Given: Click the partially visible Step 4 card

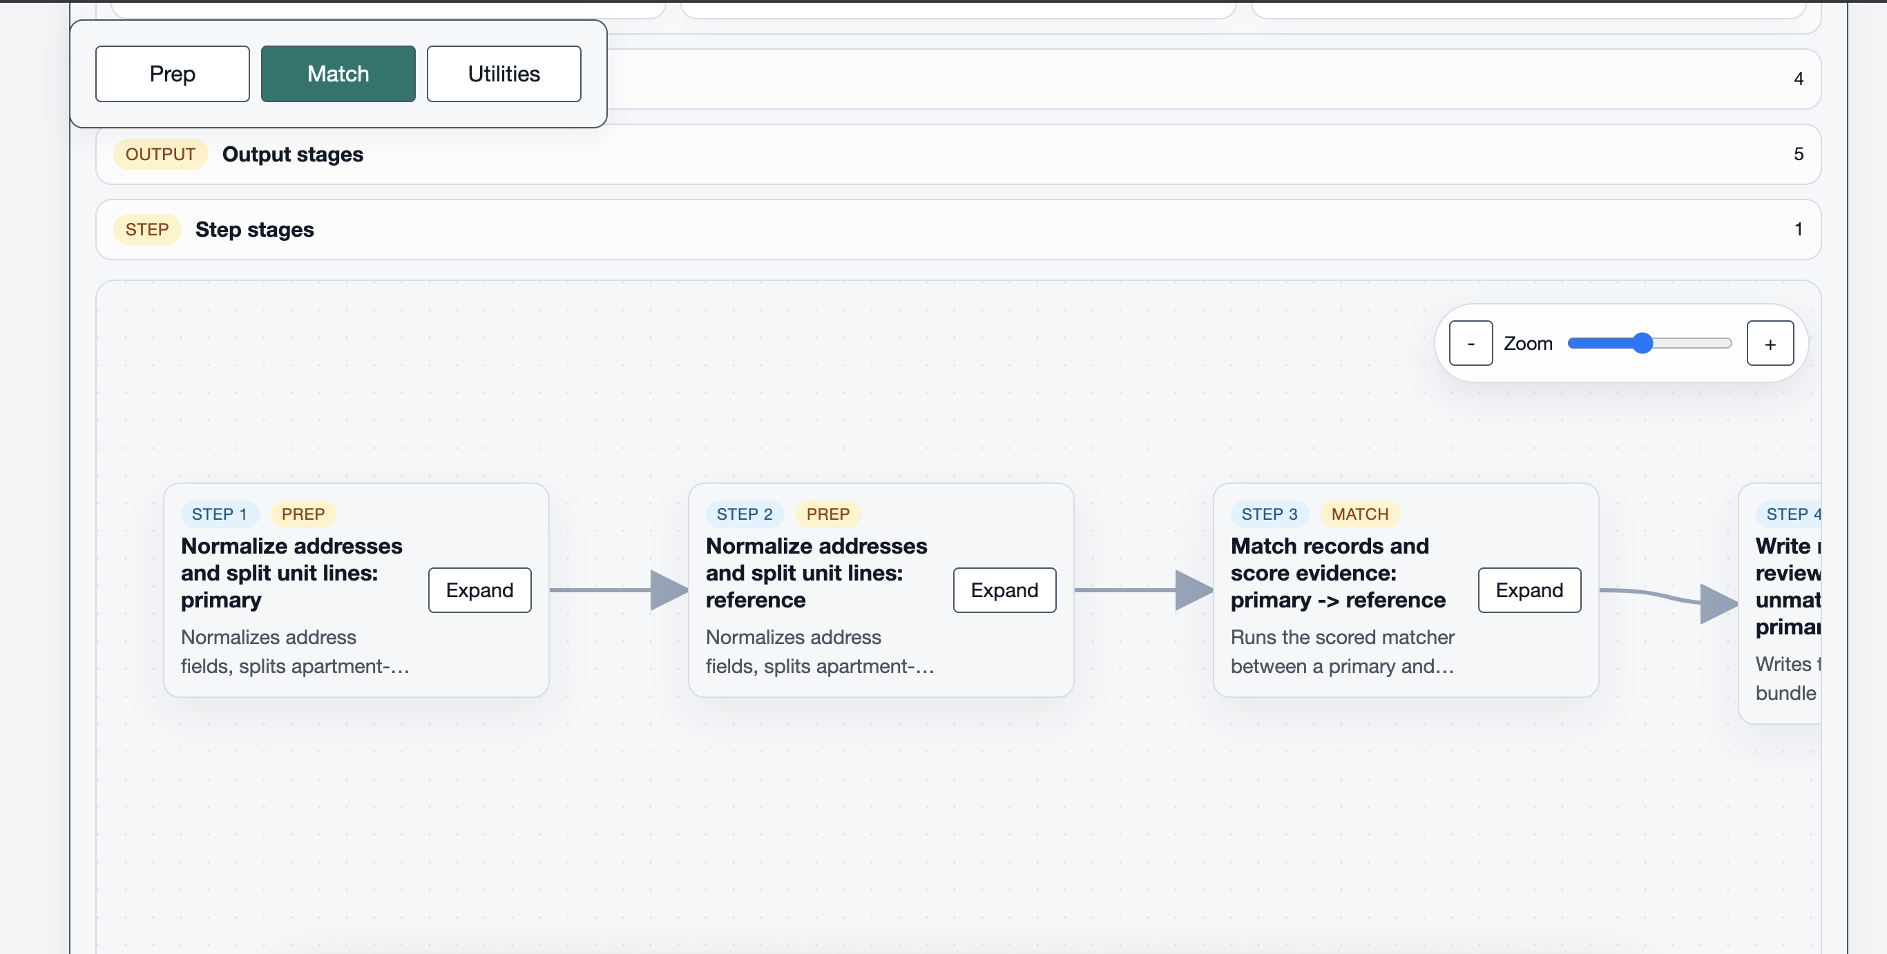Looking at the screenshot, I should 1780,604.
